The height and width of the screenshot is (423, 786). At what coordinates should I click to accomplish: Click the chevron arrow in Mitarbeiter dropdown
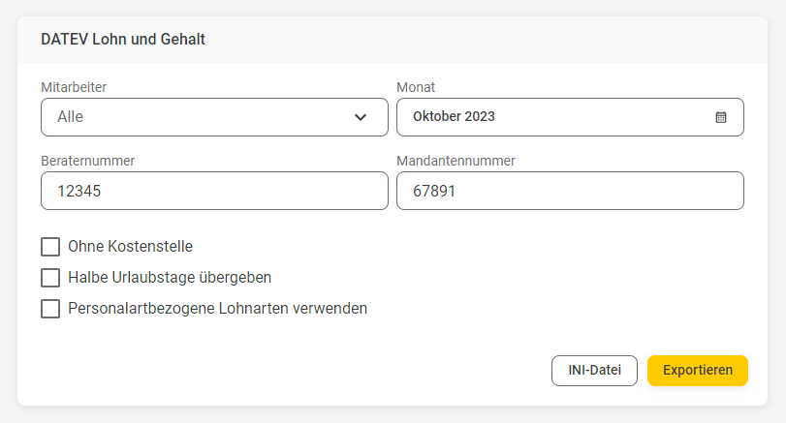coord(361,117)
